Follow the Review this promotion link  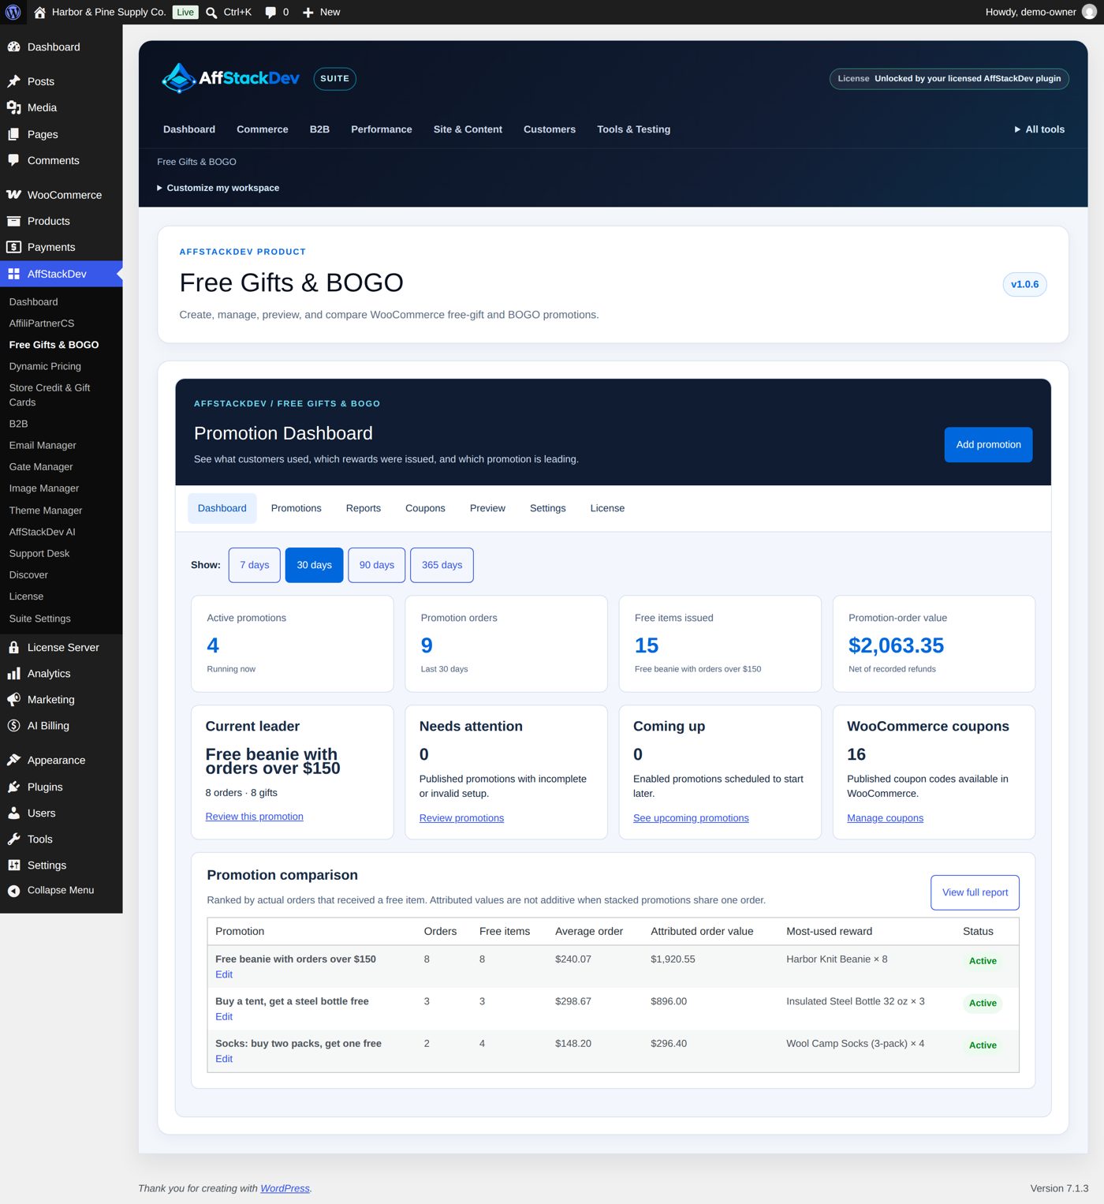[x=254, y=817]
